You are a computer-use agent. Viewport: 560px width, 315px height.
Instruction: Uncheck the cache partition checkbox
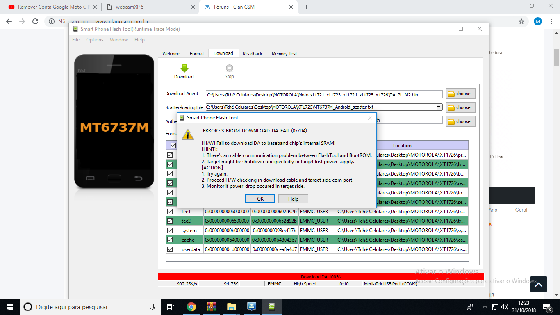coord(170,240)
